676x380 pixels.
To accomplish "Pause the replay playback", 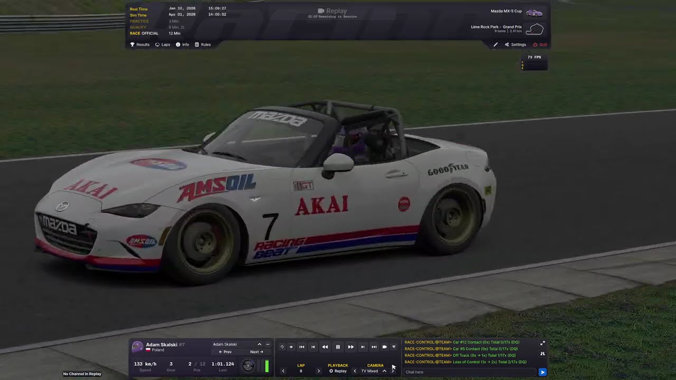I will click(338, 347).
